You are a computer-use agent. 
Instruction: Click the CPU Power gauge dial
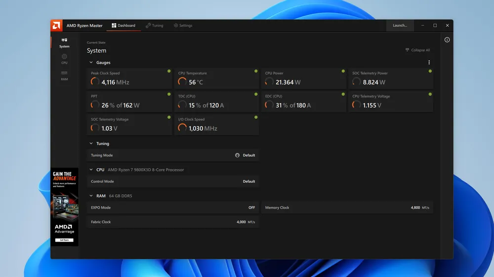click(x=269, y=82)
